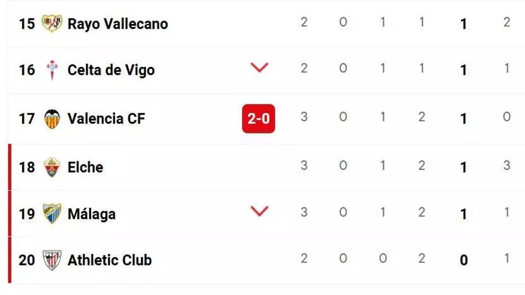Click the Elche club crest
This screenshot has height=295, width=525.
click(x=52, y=167)
